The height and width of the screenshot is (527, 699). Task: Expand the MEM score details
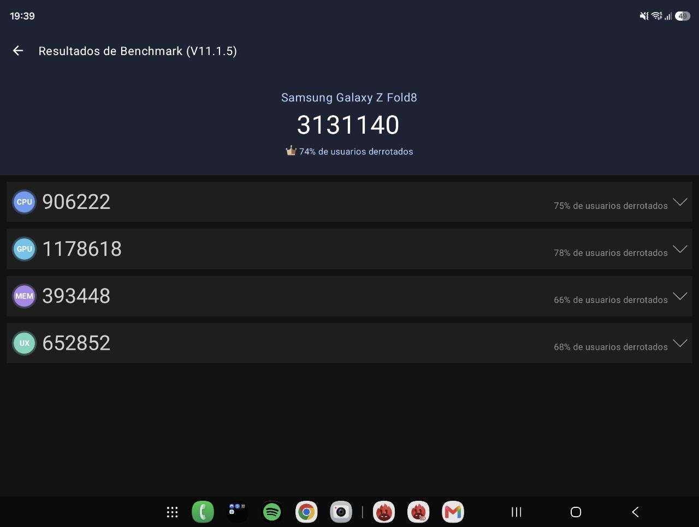(x=680, y=296)
